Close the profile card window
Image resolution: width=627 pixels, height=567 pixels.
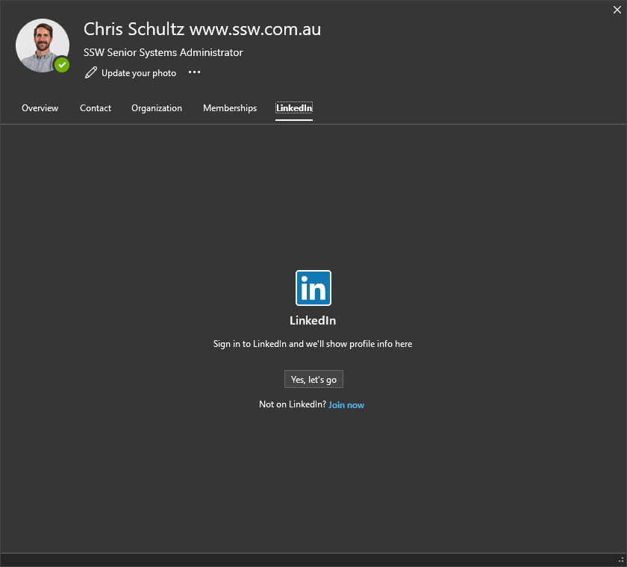(x=617, y=10)
